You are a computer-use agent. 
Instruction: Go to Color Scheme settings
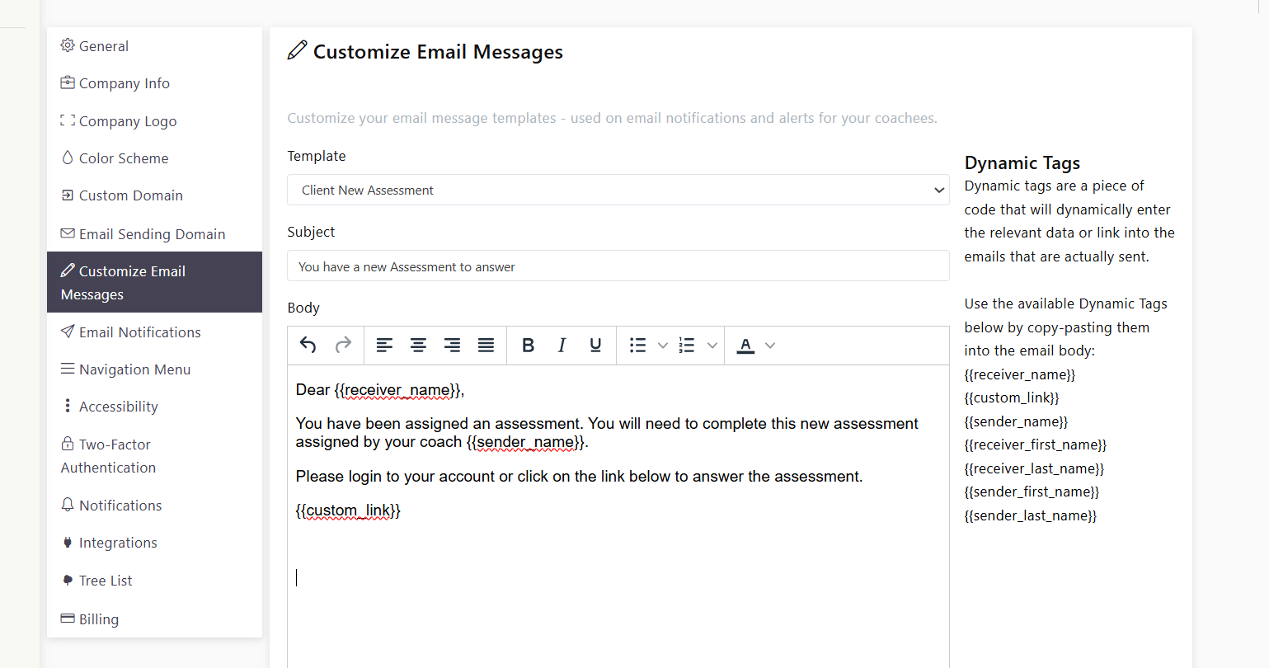tap(123, 158)
